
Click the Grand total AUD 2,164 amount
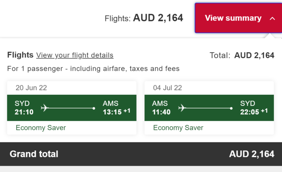click(x=252, y=154)
